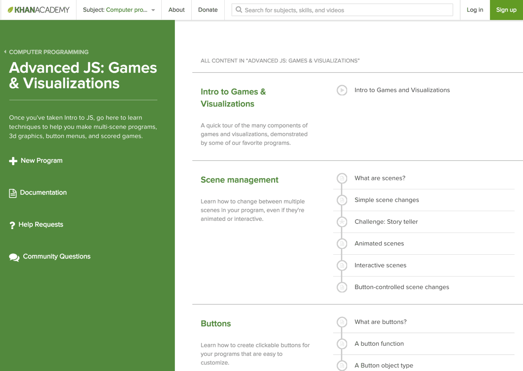Go back to Computer Programming breadcrumb

(49, 52)
